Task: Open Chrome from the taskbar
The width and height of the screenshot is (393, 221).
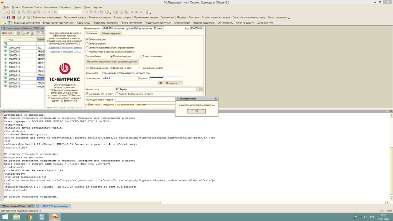Action: click(29, 217)
